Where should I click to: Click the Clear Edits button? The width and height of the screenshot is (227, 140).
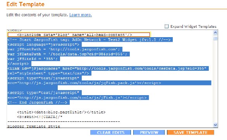[x=111, y=133]
